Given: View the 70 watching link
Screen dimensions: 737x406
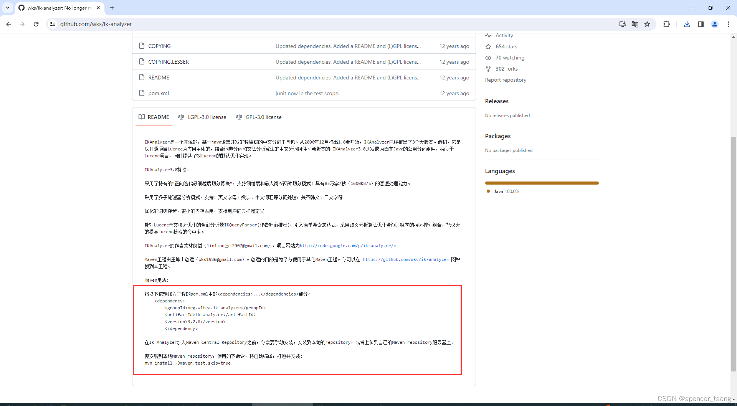Looking at the screenshot, I should click(510, 58).
